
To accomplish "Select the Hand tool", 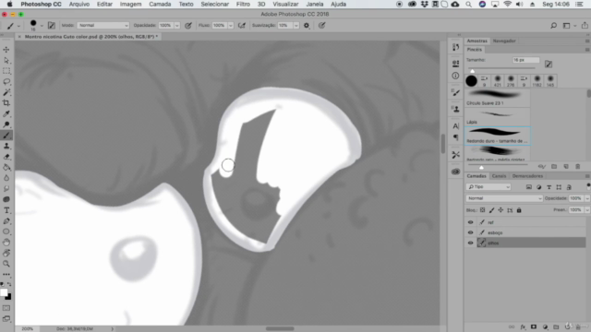I will point(6,243).
